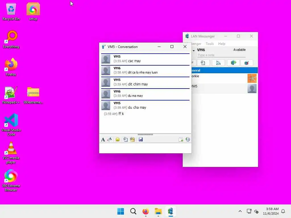Click the public chat icon in LAN Messenger
The image size is (291, 218).
246,63
